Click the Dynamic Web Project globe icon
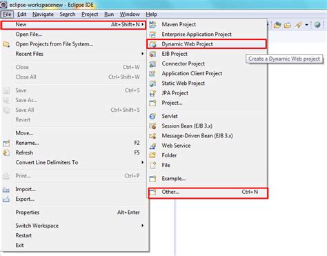 [152, 44]
